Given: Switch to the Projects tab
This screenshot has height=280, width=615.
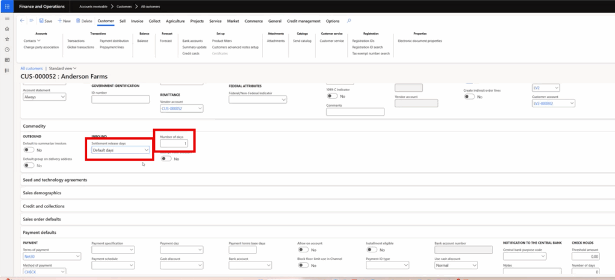Looking at the screenshot, I should click(197, 21).
